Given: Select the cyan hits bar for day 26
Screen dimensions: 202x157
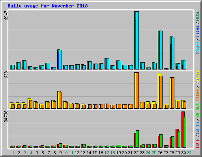Looking at the screenshot, I should click(x=161, y=50).
